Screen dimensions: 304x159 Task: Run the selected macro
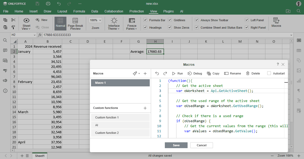pos(177,73)
